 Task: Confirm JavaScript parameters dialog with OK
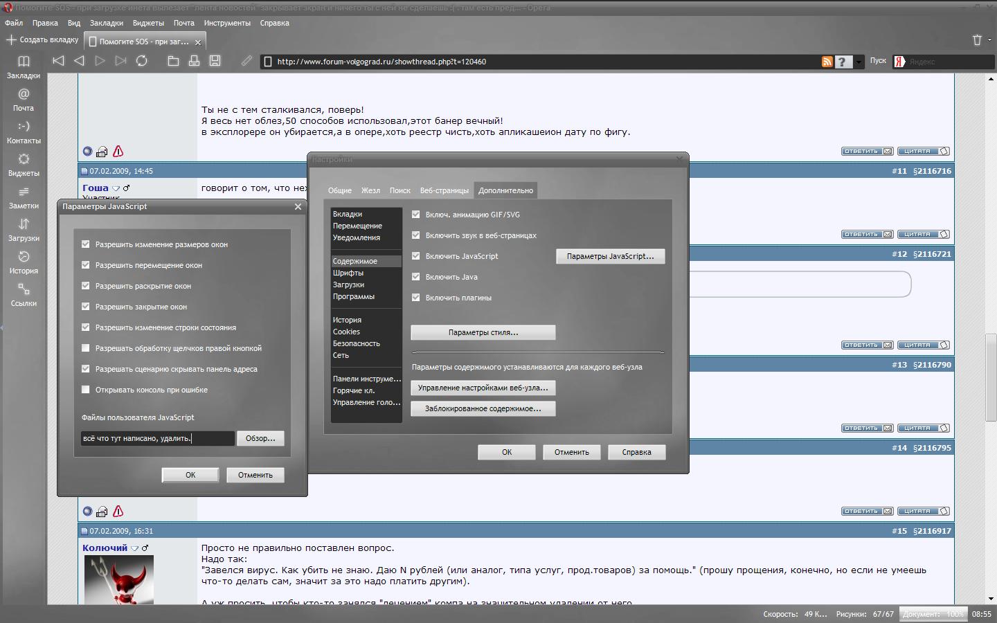pyautogui.click(x=190, y=475)
